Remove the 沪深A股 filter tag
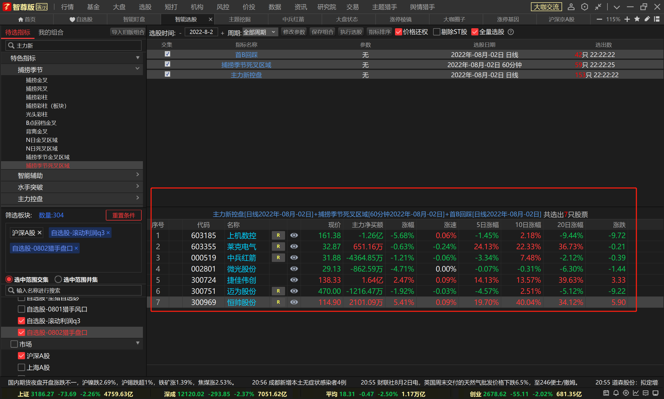The height and width of the screenshot is (399, 664). coord(40,233)
